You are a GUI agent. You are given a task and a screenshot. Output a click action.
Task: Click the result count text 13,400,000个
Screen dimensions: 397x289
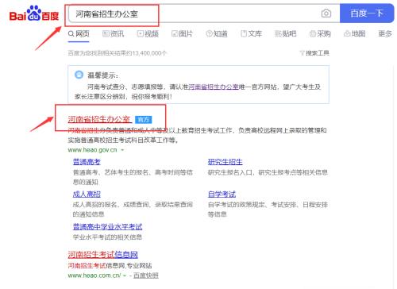[x=149, y=53]
